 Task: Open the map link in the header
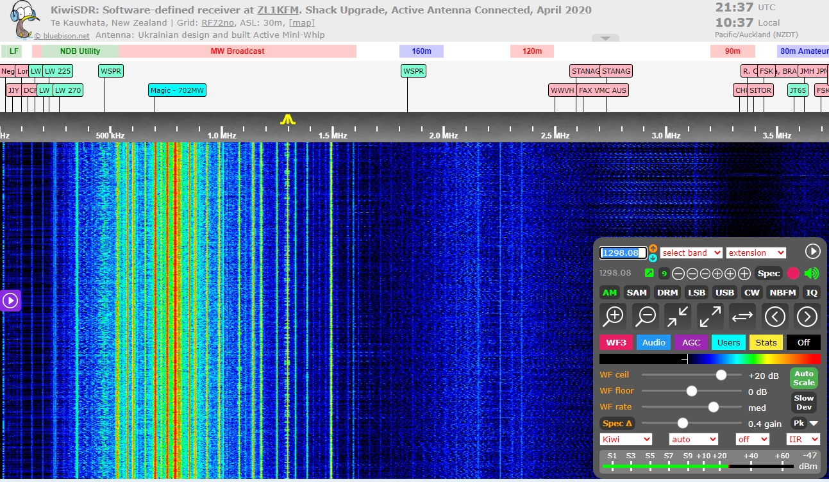pos(301,23)
